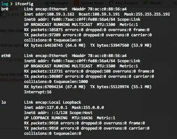Click the ifconfig command text
This screenshot has height=139, width=177.
[x=24, y=4]
